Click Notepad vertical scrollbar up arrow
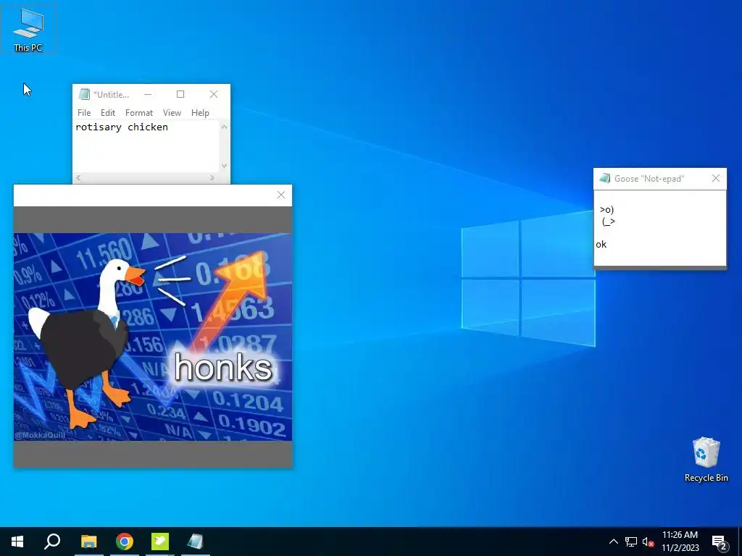The height and width of the screenshot is (556, 742). (x=225, y=127)
